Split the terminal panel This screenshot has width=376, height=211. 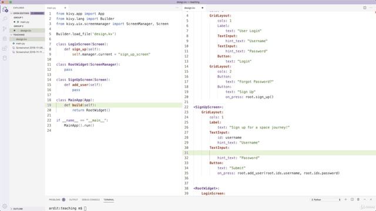[x=352, y=199]
